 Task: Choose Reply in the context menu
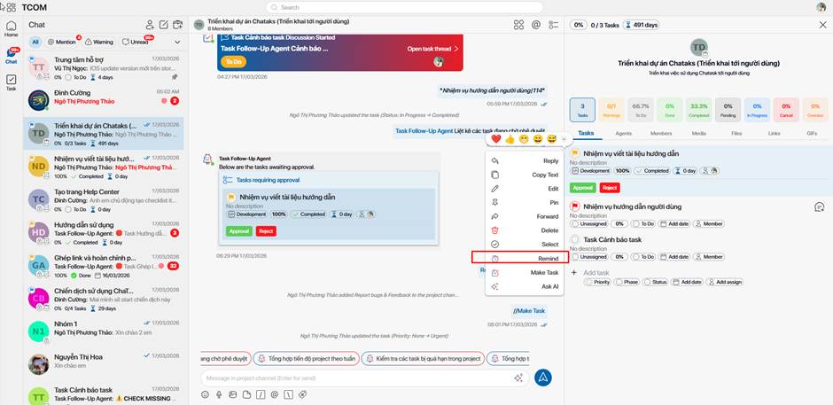click(x=523, y=161)
